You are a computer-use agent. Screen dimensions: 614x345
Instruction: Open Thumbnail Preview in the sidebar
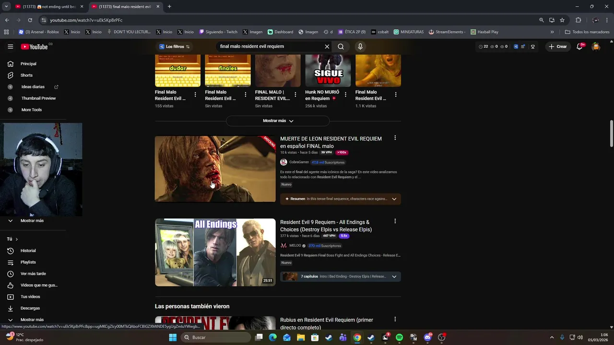(x=38, y=98)
